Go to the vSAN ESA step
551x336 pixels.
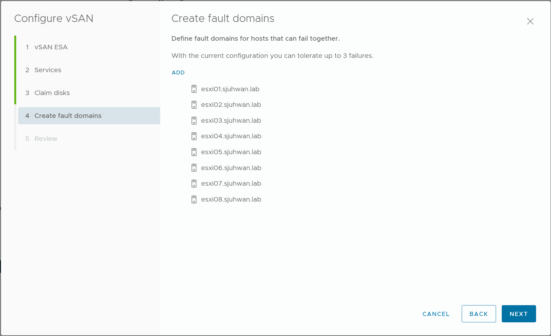[51, 47]
